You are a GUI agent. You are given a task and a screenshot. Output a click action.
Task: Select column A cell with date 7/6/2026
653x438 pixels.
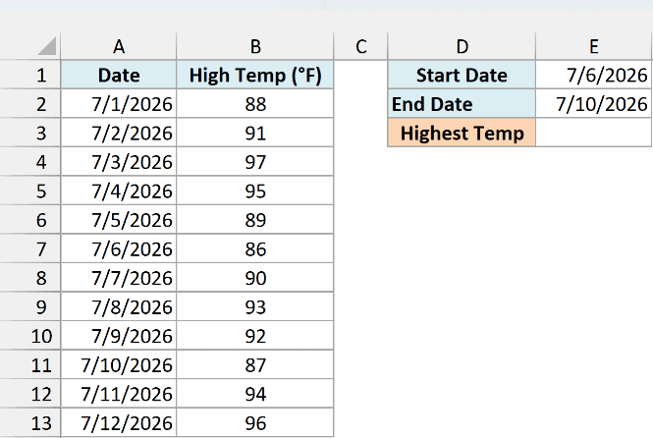(x=119, y=248)
